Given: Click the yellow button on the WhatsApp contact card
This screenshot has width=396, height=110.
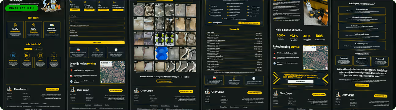Looking at the screenshot, I should point(89,10).
